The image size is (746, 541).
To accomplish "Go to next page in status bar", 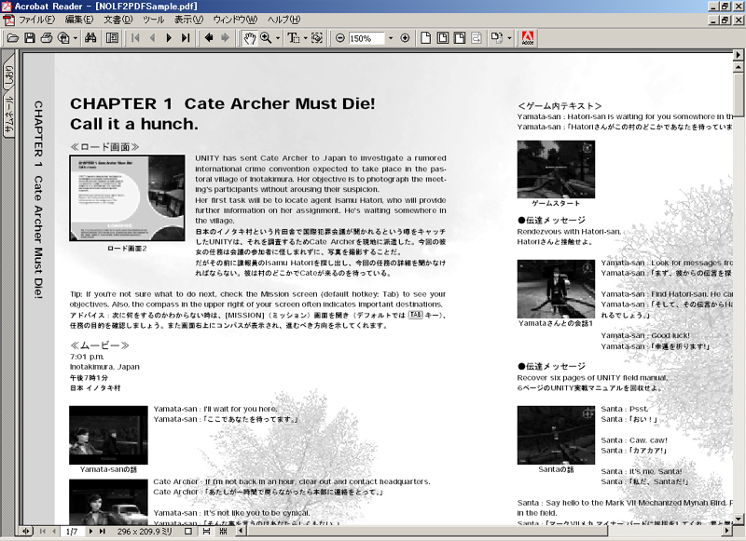I will [90, 531].
